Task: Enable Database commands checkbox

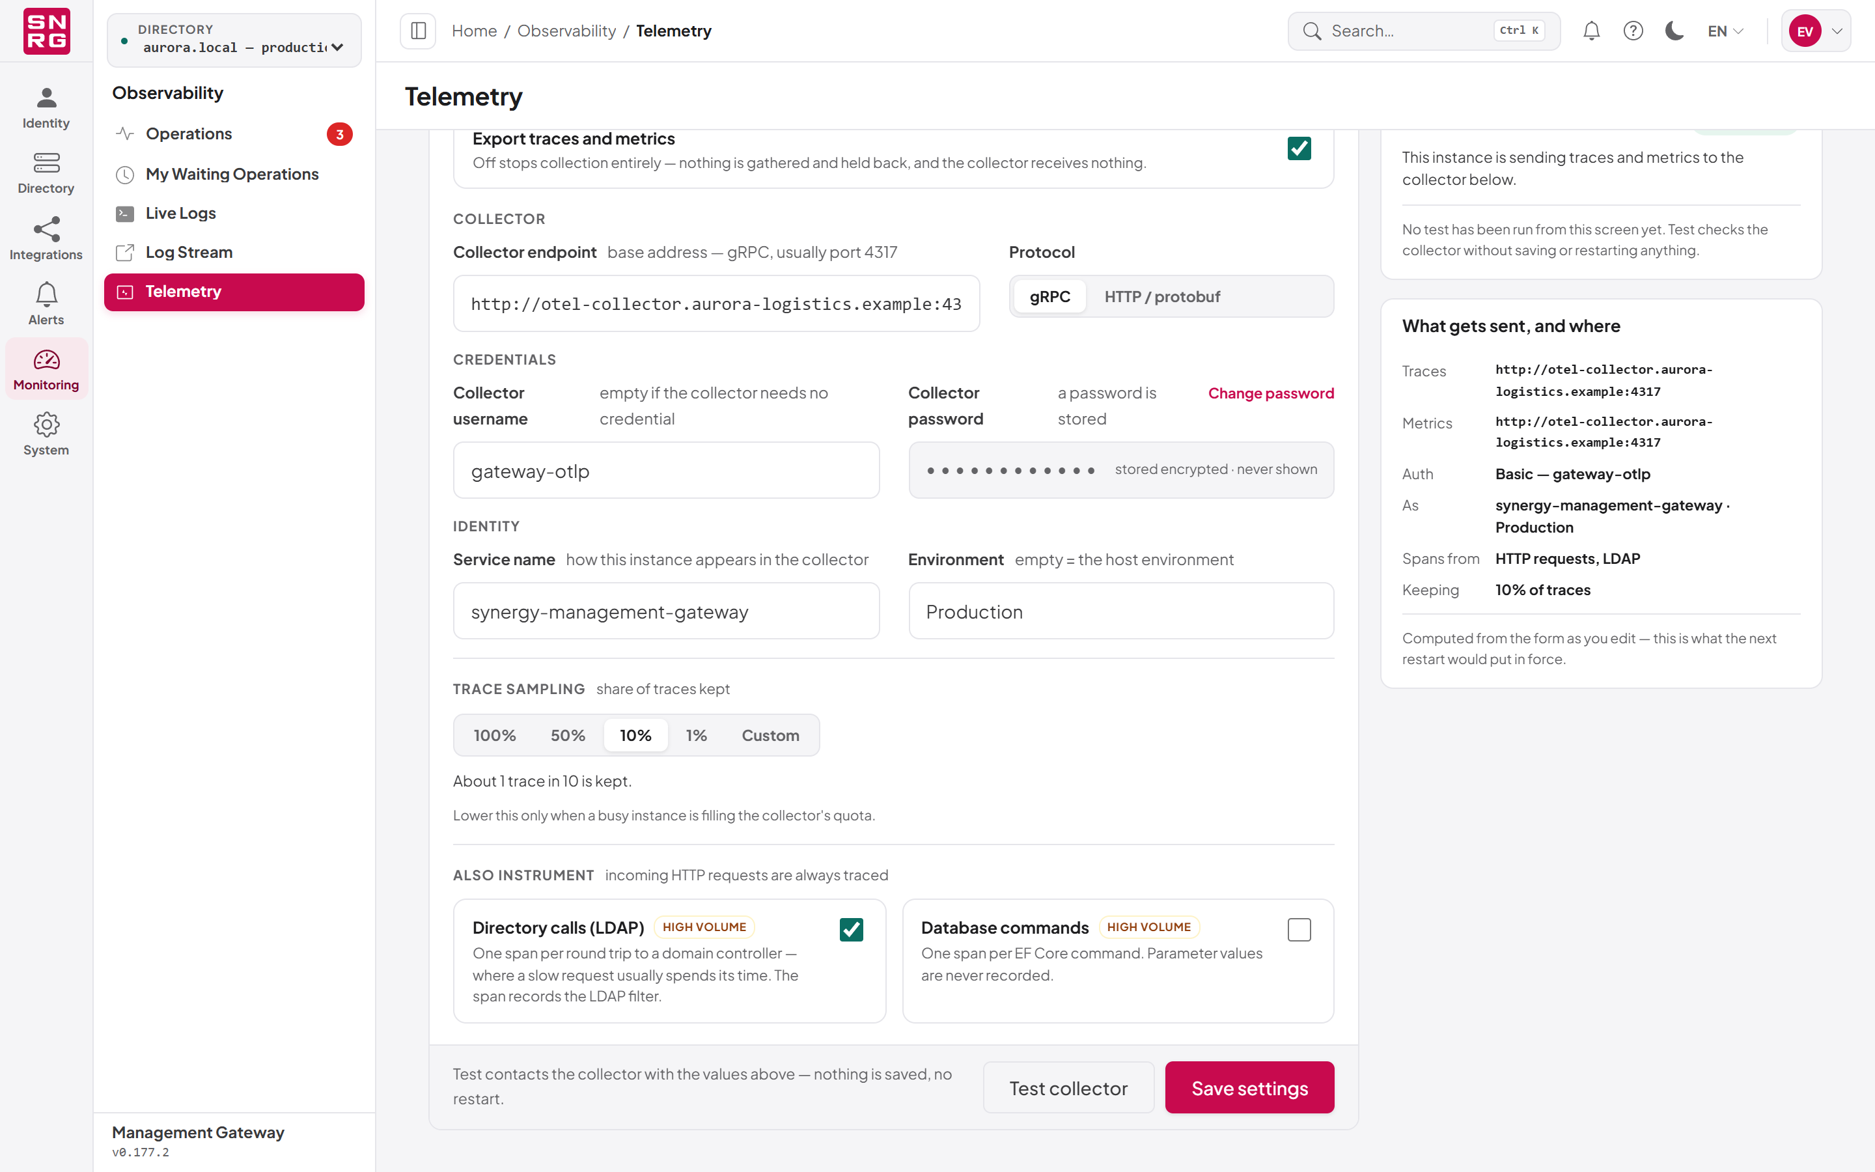Action: coord(1299,929)
